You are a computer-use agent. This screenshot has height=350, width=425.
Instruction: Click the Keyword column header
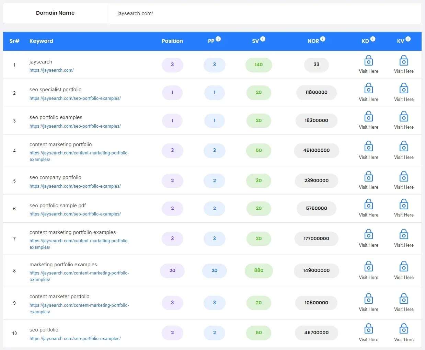coord(41,41)
